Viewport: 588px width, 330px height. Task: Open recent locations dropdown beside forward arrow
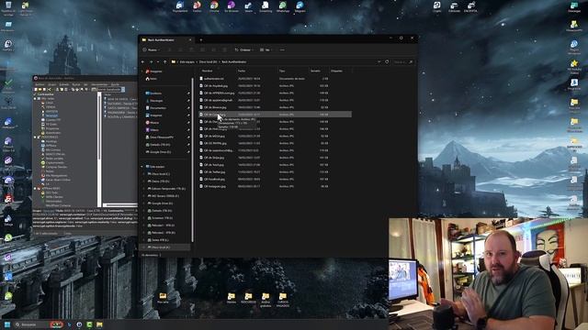coord(158,61)
